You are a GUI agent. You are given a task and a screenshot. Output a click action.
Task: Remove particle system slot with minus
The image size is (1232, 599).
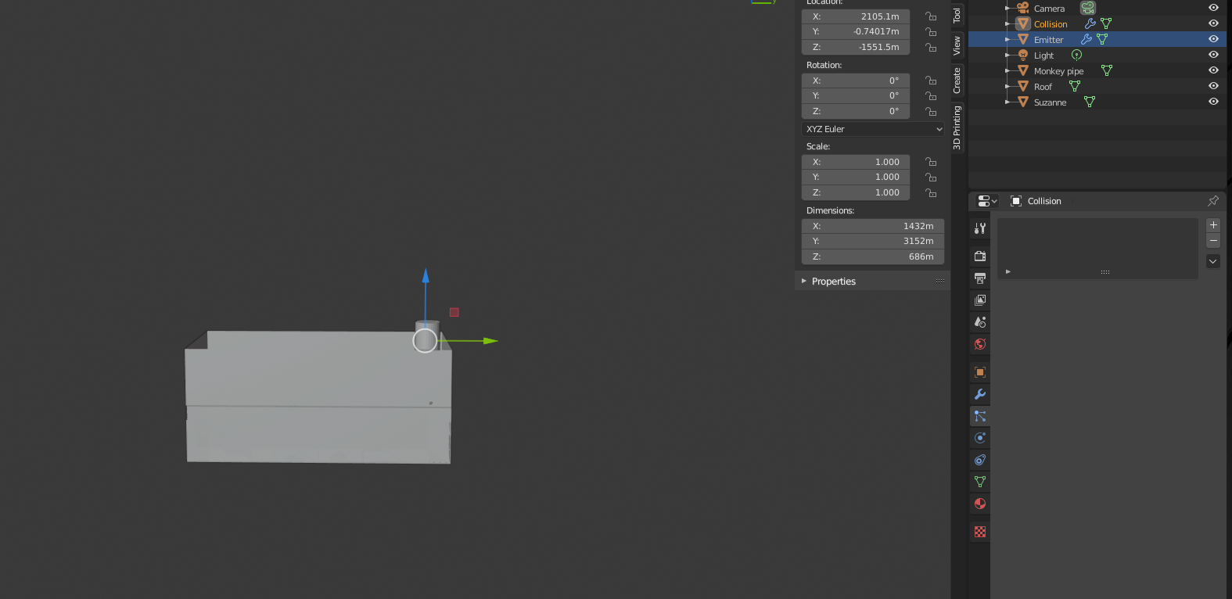1213,241
